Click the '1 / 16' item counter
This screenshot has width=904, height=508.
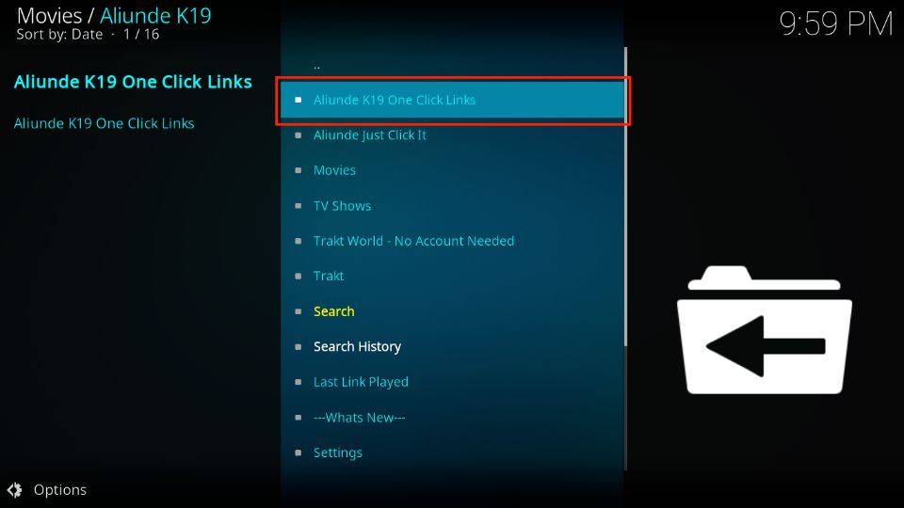pyautogui.click(x=141, y=35)
